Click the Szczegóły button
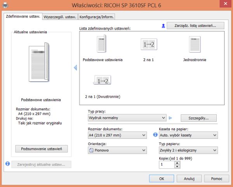Image resolution: width=233 pixels, height=187 pixels. pos(198,118)
